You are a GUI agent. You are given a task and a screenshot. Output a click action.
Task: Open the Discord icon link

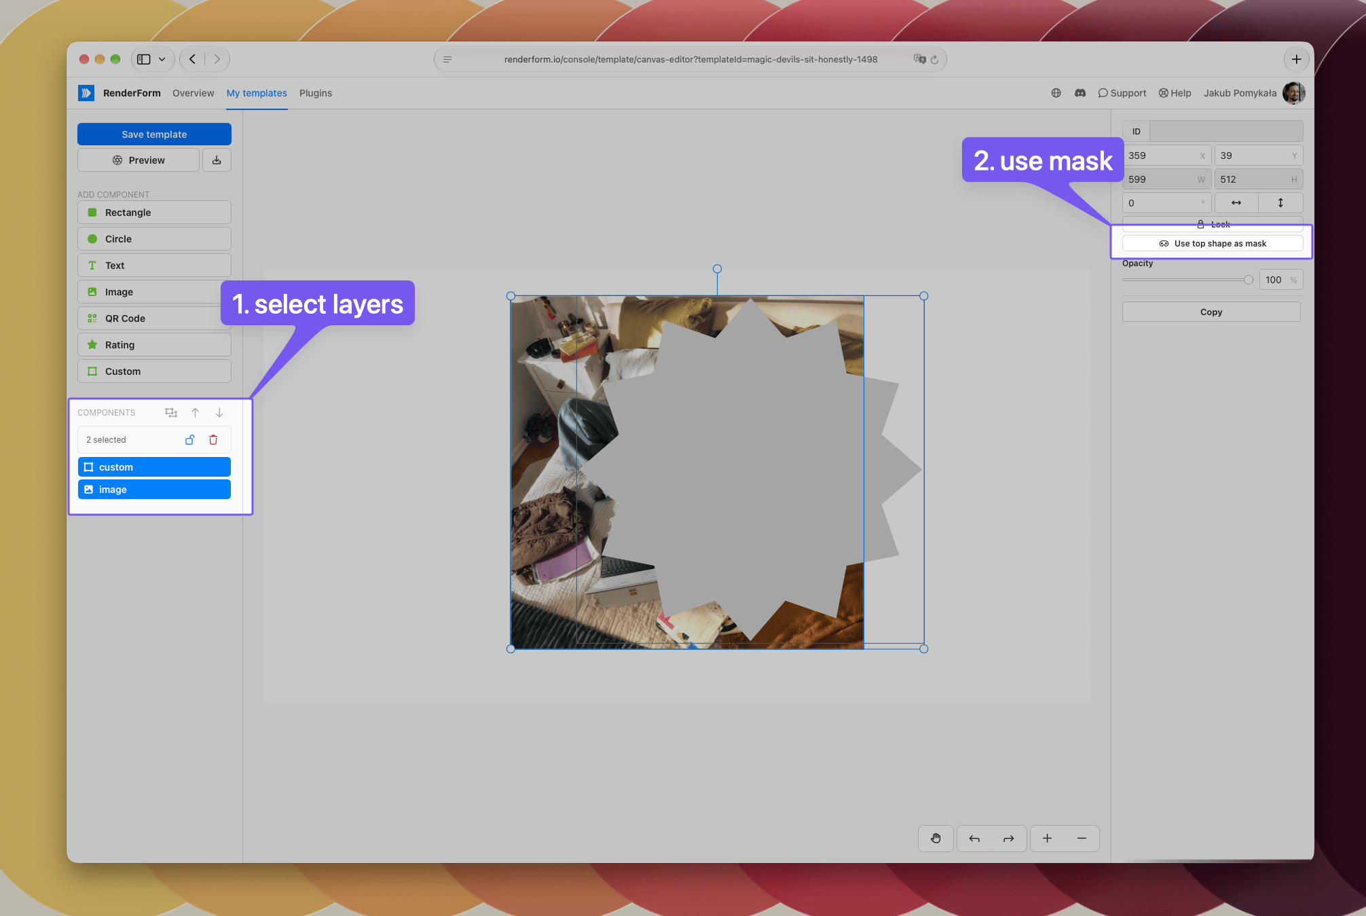[1080, 93]
